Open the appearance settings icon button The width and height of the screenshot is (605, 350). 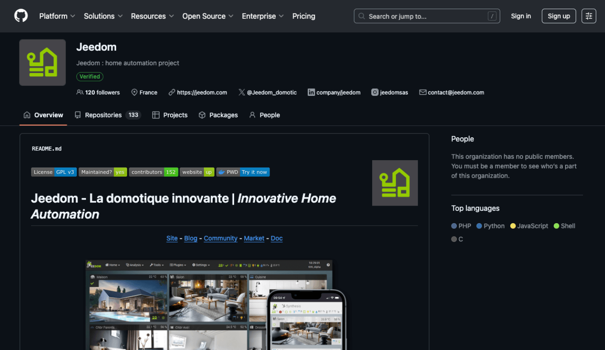click(588, 16)
